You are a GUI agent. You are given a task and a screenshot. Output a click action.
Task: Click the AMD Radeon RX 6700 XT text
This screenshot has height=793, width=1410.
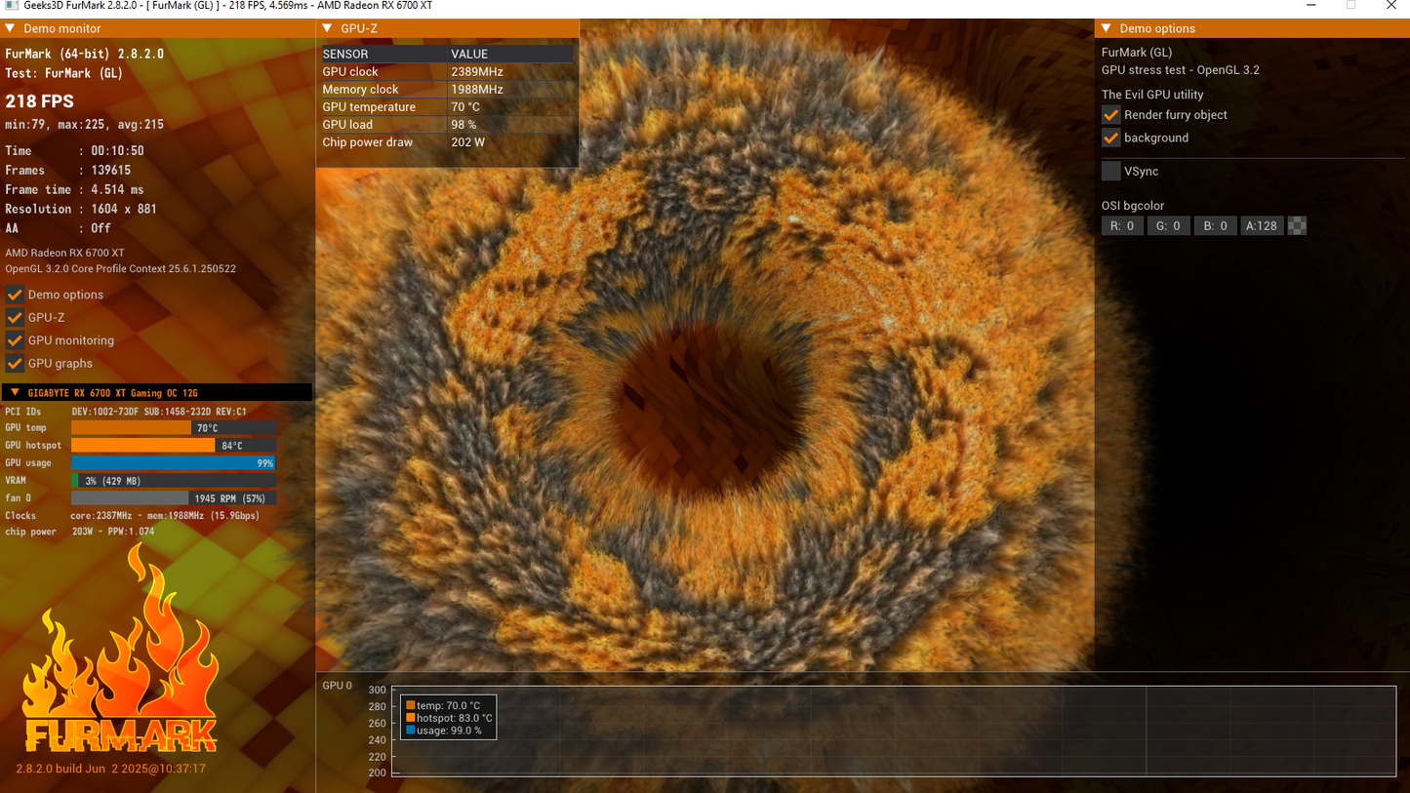tap(64, 253)
